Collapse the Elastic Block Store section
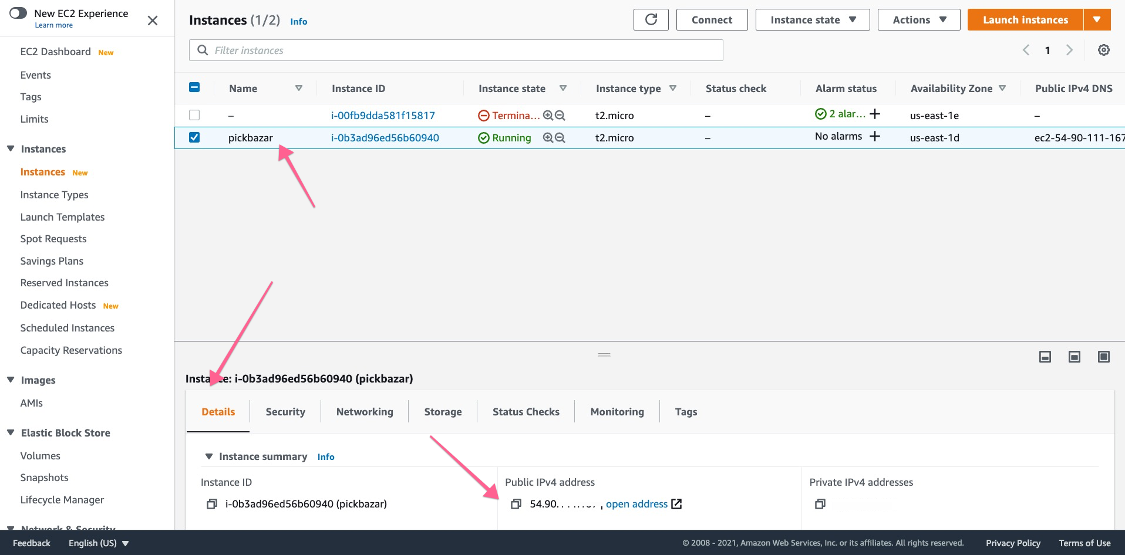This screenshot has height=555, width=1125. [11, 432]
